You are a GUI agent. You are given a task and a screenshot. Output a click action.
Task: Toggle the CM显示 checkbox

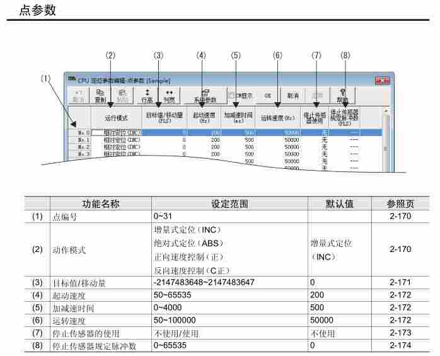pos(231,96)
